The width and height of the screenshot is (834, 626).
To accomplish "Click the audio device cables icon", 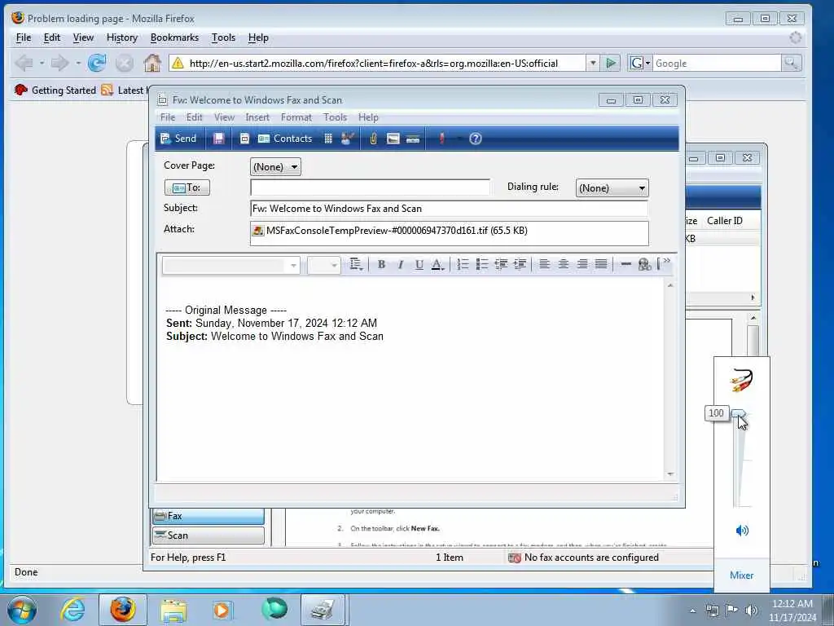I will coord(741,380).
